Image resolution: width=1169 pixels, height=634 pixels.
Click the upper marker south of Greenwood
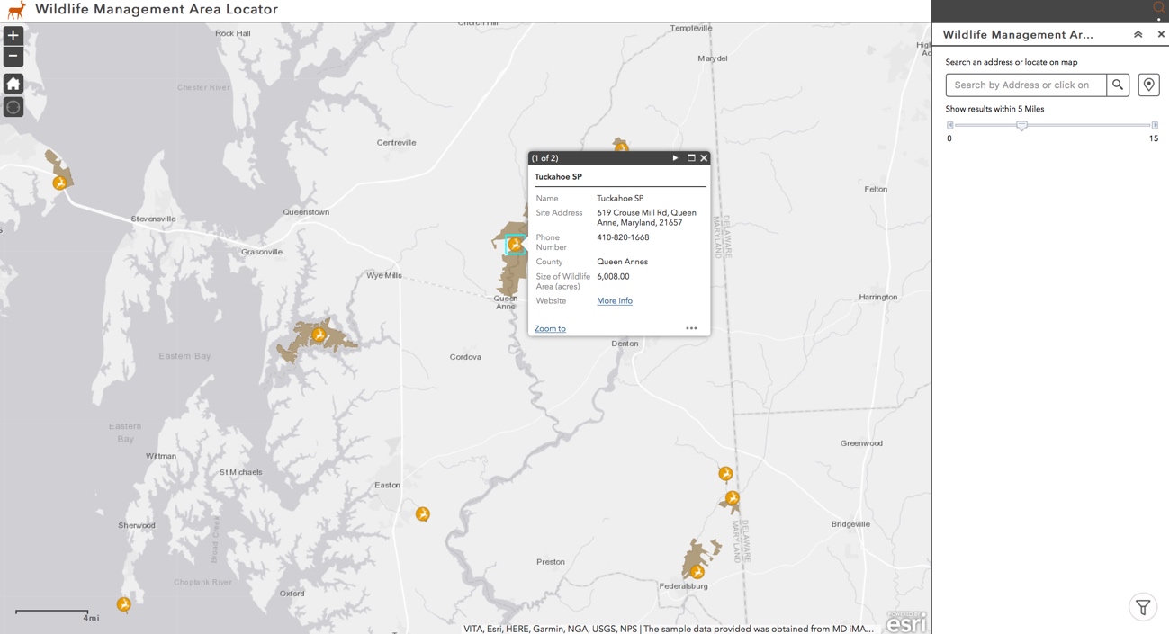tap(725, 473)
